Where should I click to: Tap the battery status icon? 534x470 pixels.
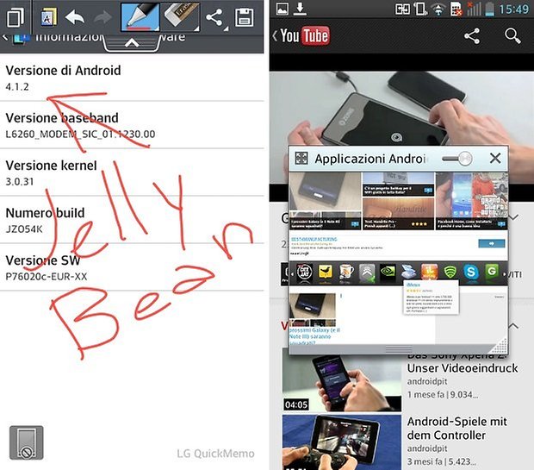pos(490,9)
